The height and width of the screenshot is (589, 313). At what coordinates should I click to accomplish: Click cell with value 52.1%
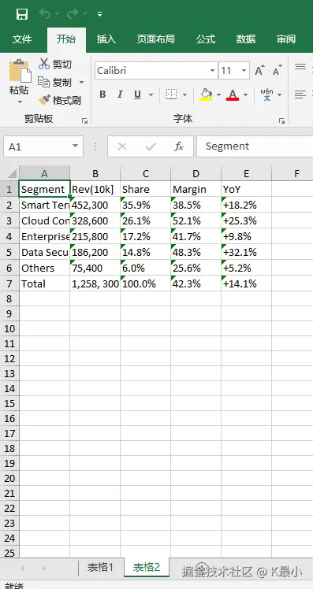coord(196,220)
